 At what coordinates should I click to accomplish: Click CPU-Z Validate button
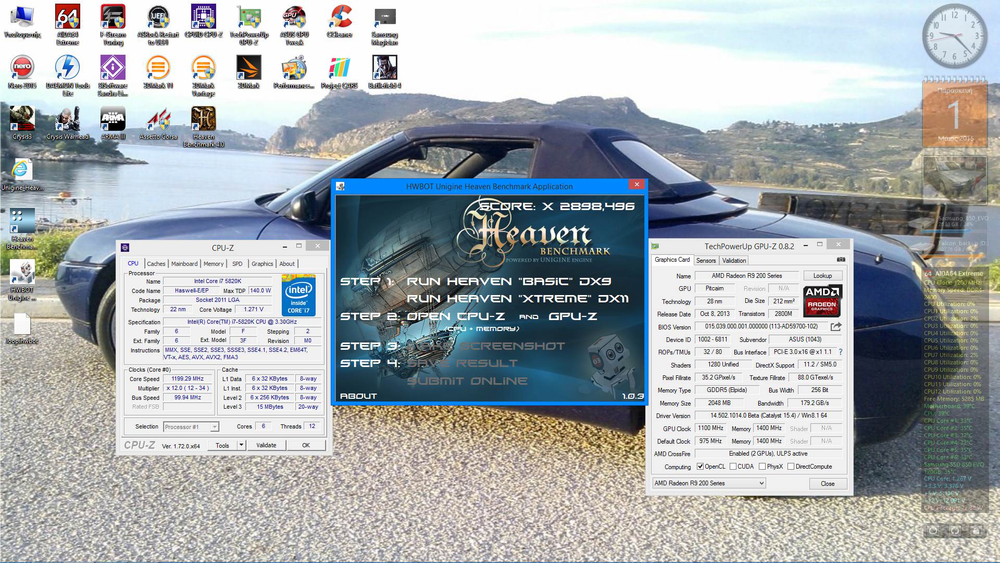[x=266, y=445]
